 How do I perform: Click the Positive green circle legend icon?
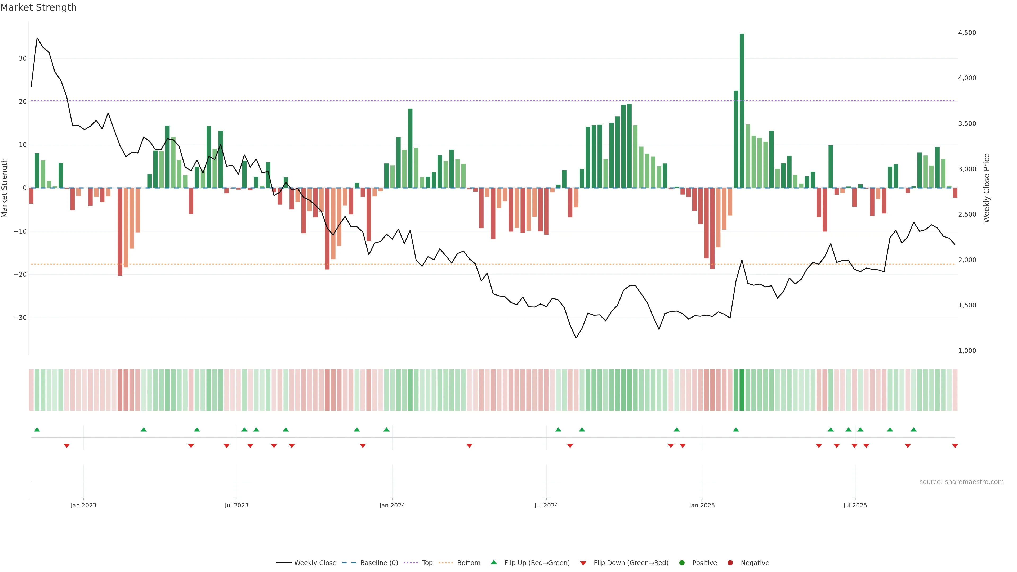[x=682, y=563]
